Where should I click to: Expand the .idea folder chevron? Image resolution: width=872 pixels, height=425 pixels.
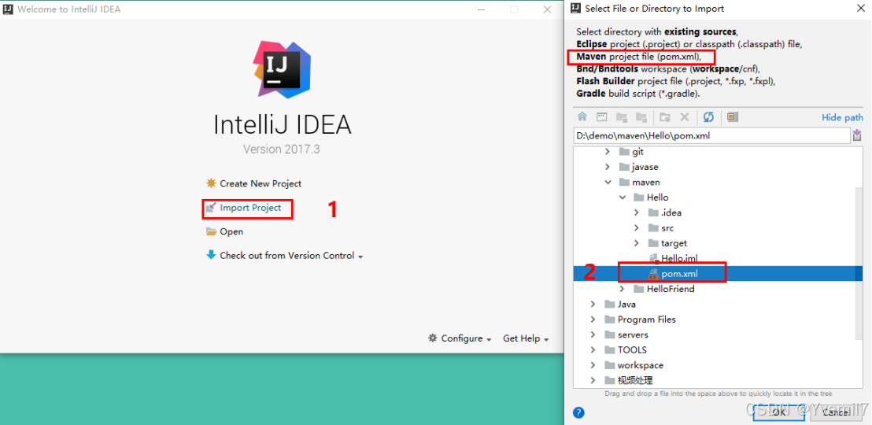(636, 213)
